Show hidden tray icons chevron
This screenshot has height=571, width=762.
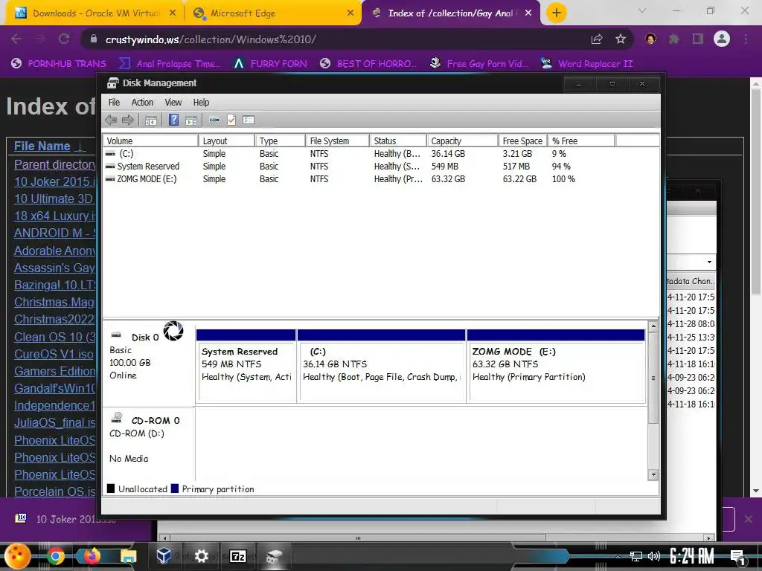(x=617, y=556)
